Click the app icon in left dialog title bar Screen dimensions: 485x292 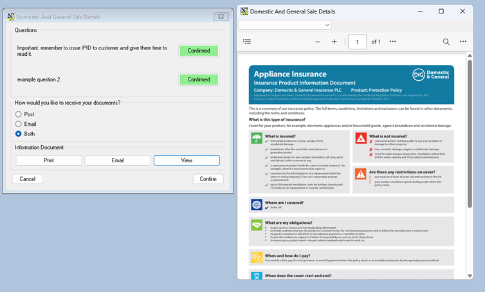coord(11,17)
